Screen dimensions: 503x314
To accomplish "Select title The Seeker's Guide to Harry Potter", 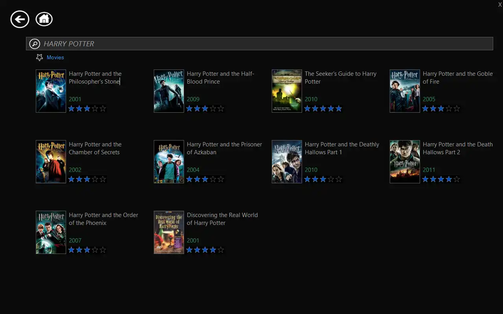I will 341,78.
